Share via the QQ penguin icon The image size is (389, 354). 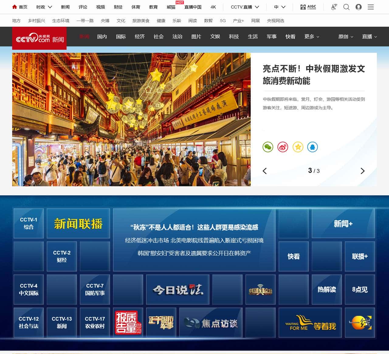click(x=312, y=147)
